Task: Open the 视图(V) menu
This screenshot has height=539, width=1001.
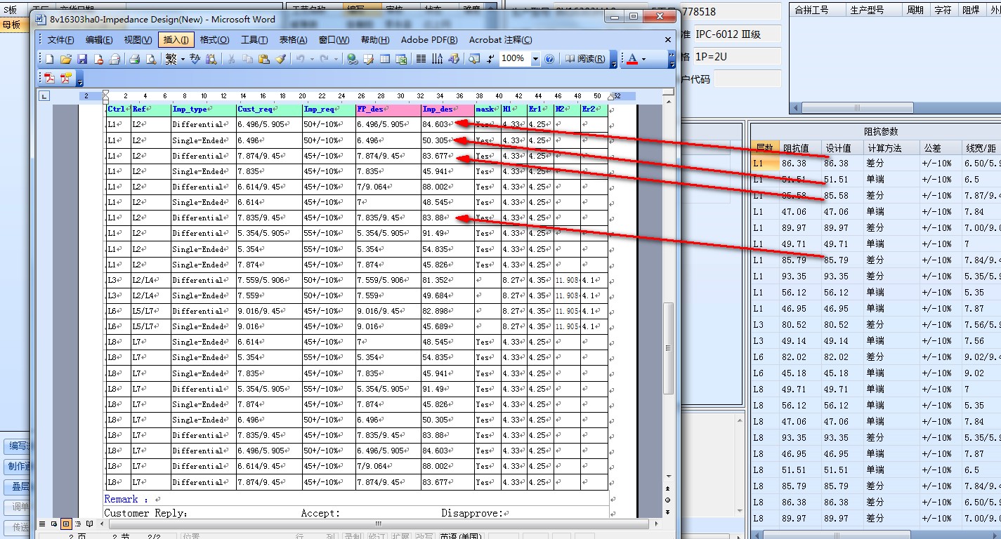Action: click(137, 40)
